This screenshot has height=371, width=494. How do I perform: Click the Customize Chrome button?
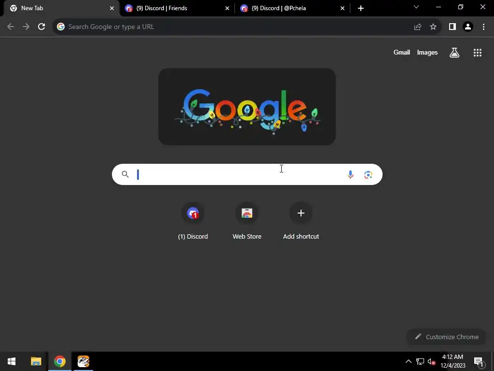(447, 337)
